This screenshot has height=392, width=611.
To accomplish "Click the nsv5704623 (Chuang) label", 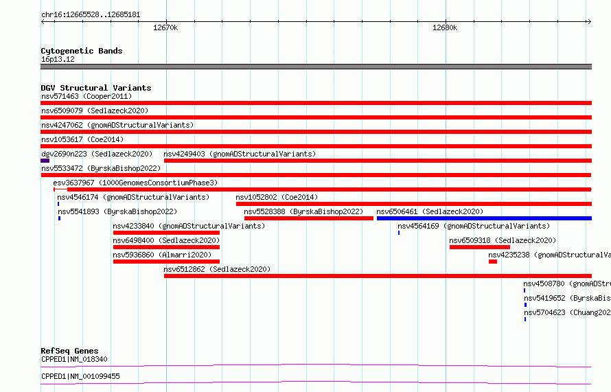I will pos(567,312).
